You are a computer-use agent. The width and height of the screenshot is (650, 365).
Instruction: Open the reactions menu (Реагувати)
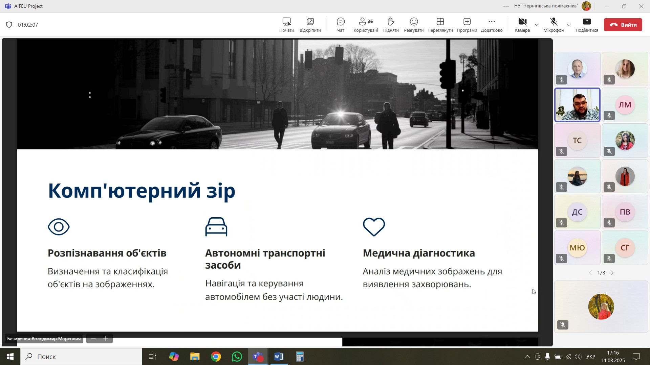point(414,25)
